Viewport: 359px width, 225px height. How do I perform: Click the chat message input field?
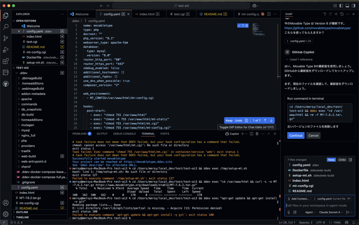[x=319, y=205]
